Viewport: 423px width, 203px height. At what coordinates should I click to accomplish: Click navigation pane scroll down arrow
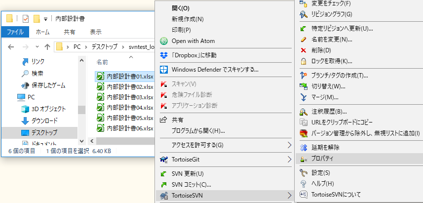[82, 141]
